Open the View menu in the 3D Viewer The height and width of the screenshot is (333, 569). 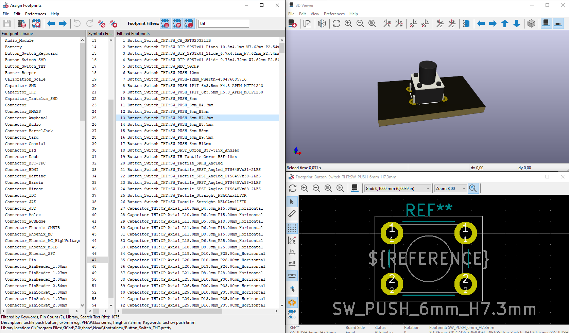point(315,14)
